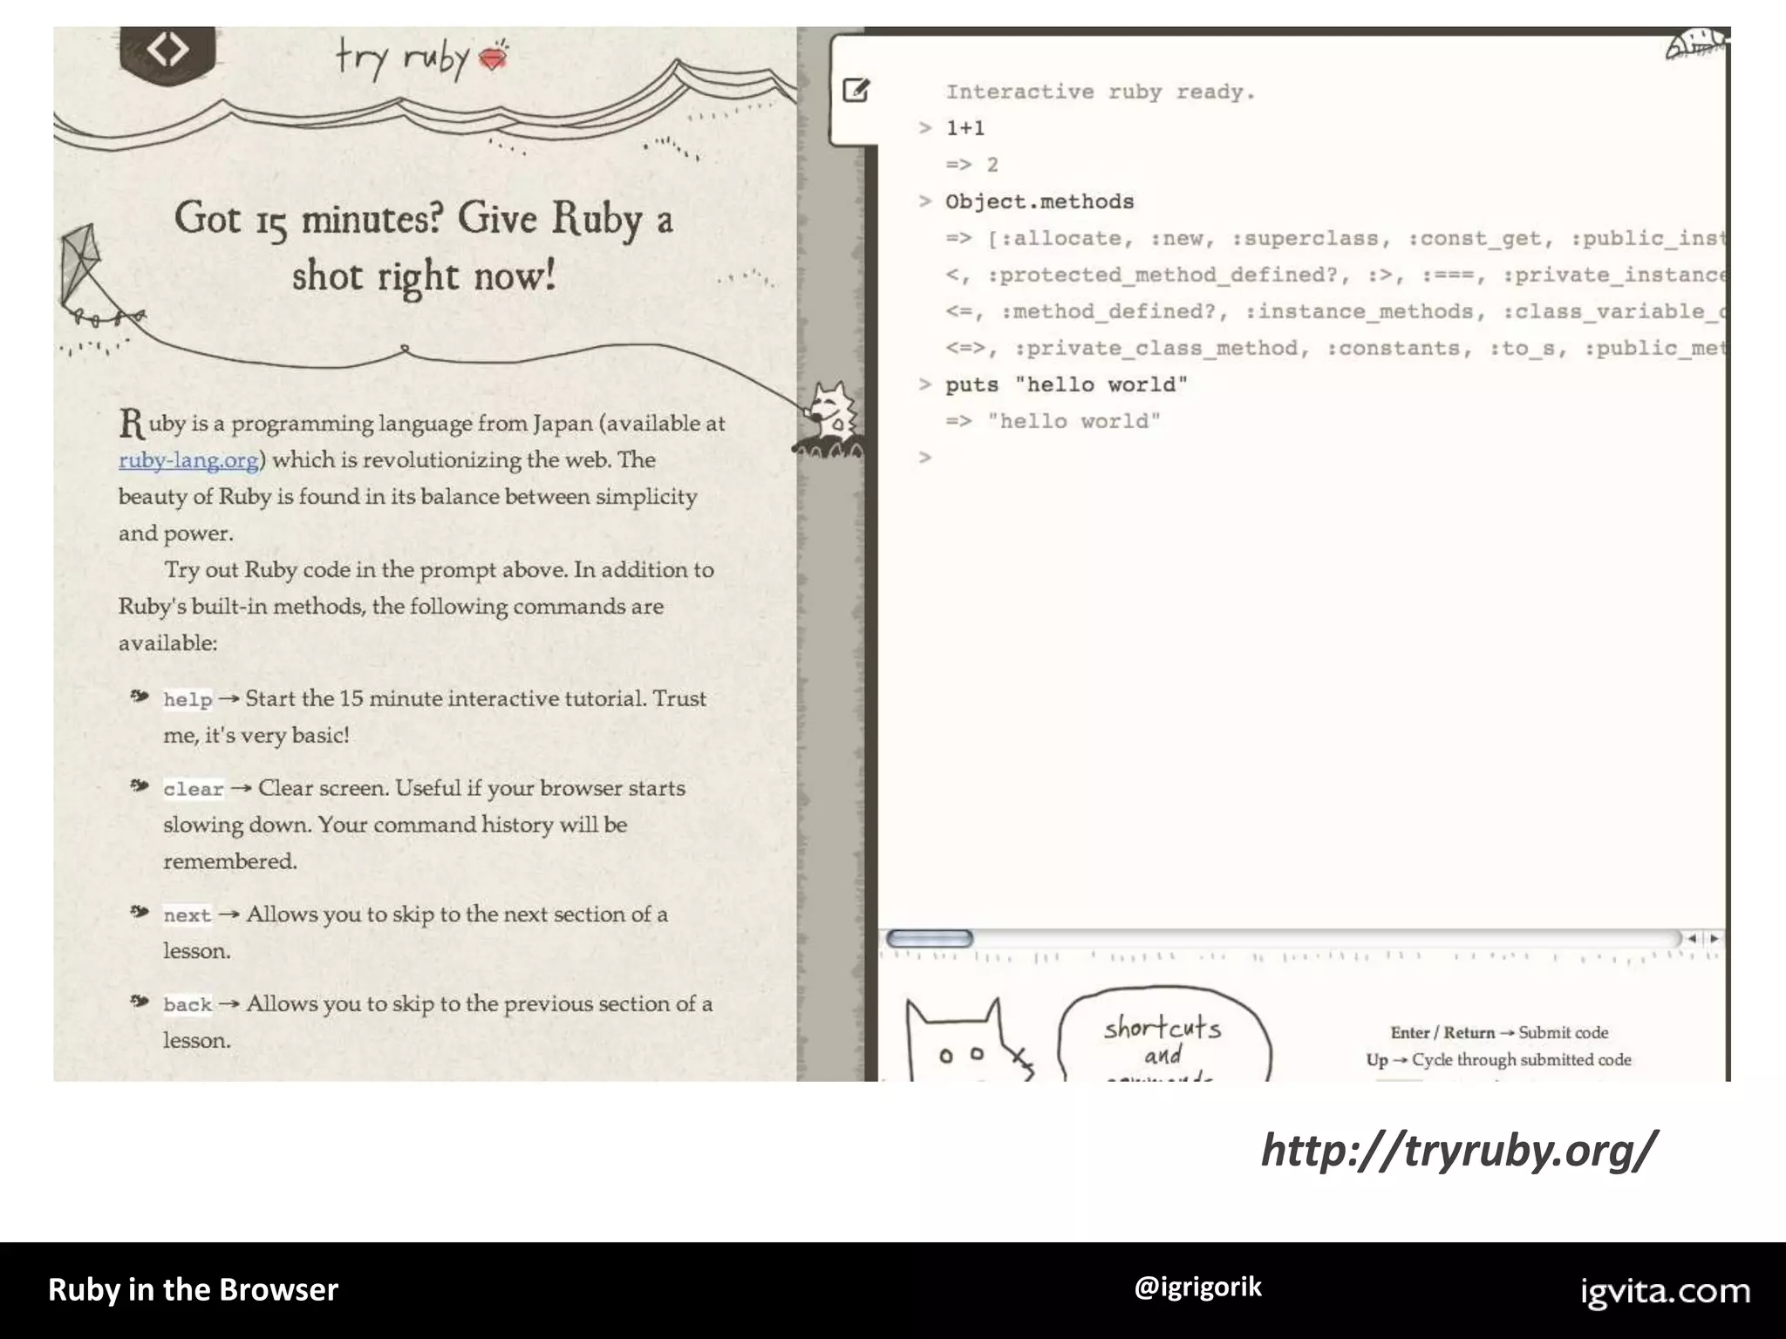
Task: Click the bug icon above the console
Action: pos(1695,43)
